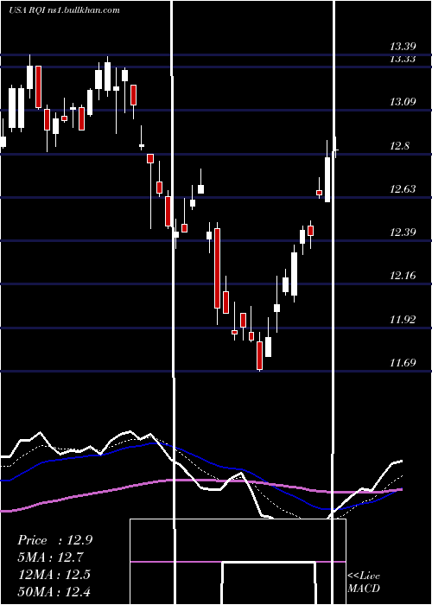Click the 5MA : 12.7 readout
The image size is (432, 605).
50,557
